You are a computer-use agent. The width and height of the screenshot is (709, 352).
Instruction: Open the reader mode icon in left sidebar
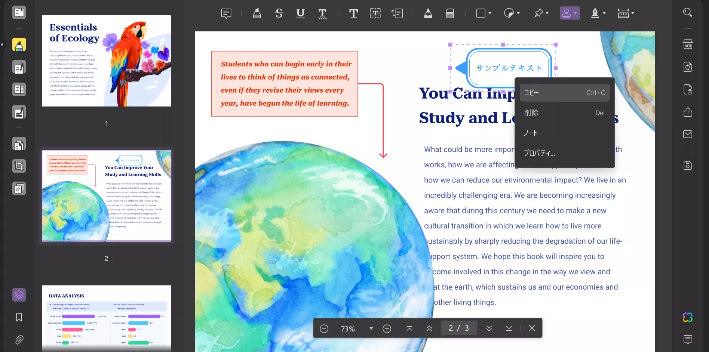(x=19, y=12)
